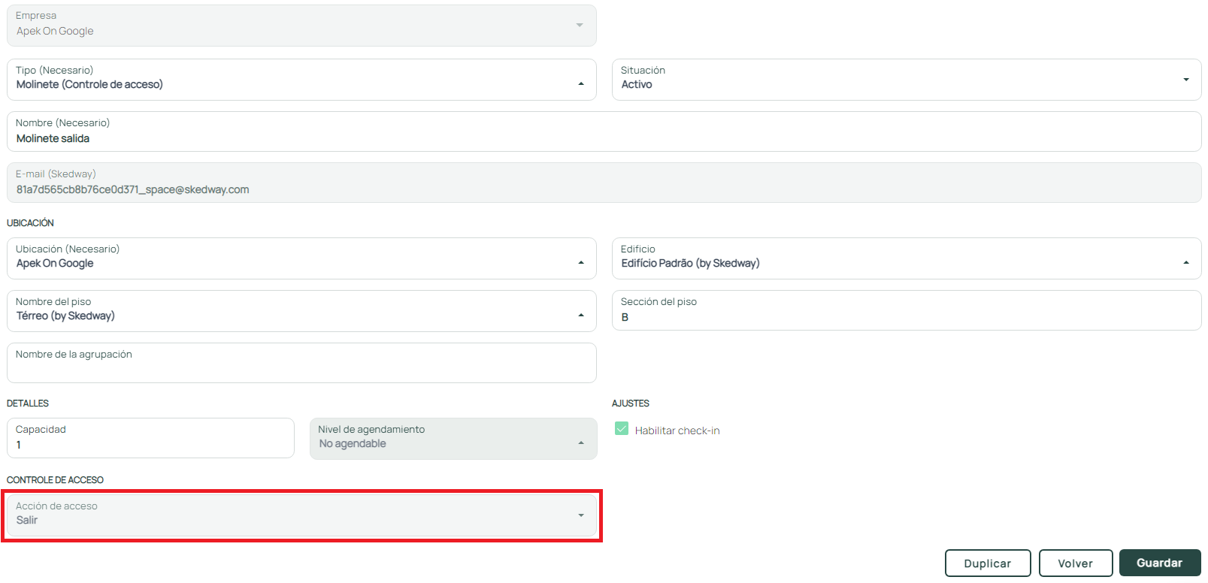Focus the Nombre de la agrupación field
1208x583 pixels.
coord(301,368)
